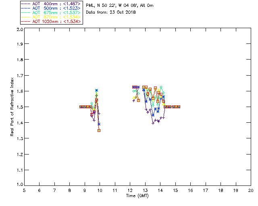This screenshot has height=206, width=258.
Task: Click the lowest red square marker near 1.35
Action: [99, 131]
